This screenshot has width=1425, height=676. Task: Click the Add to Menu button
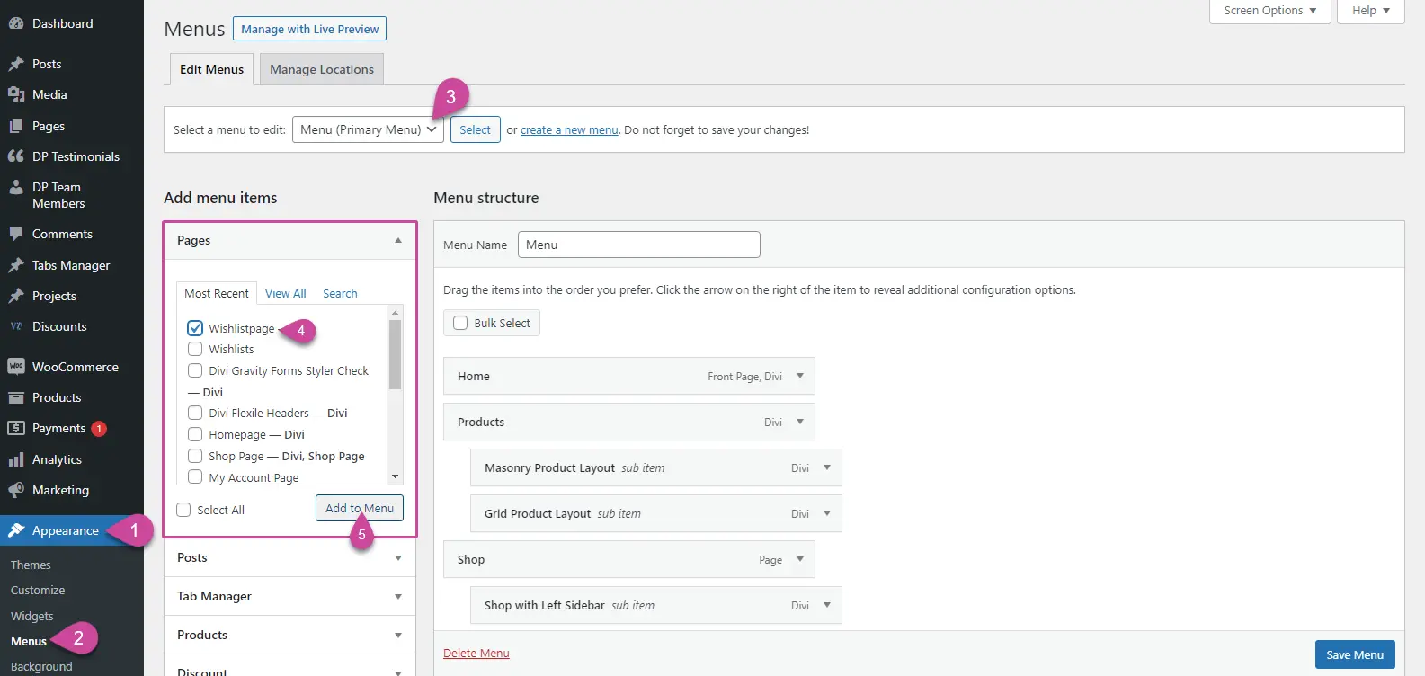360,508
